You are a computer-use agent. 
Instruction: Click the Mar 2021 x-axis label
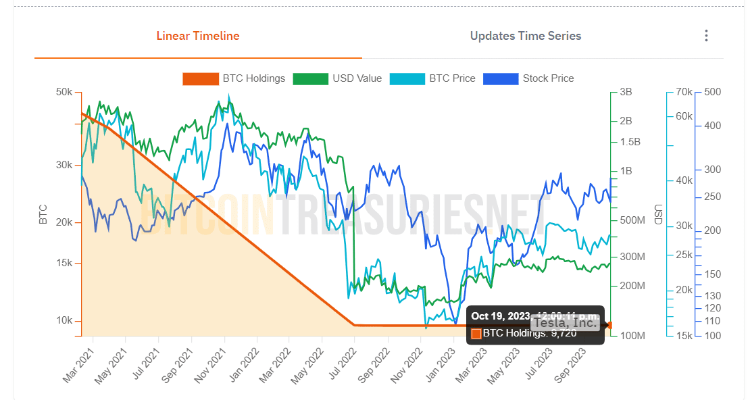[78, 363]
